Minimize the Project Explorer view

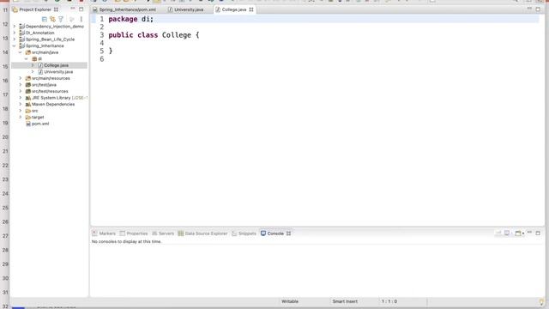coord(73,9)
